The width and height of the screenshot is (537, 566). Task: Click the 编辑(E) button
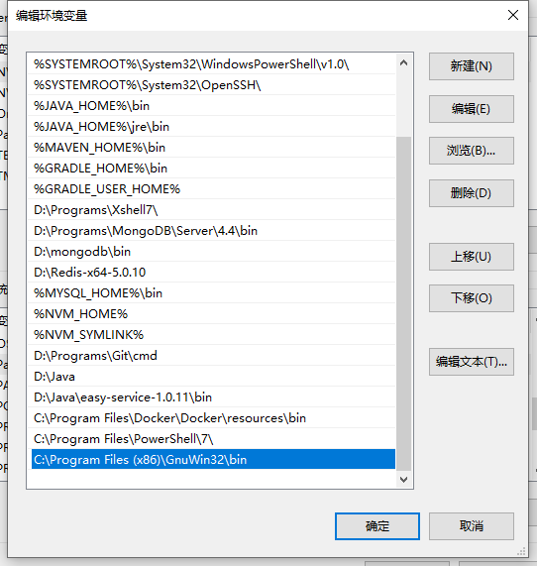coord(472,109)
